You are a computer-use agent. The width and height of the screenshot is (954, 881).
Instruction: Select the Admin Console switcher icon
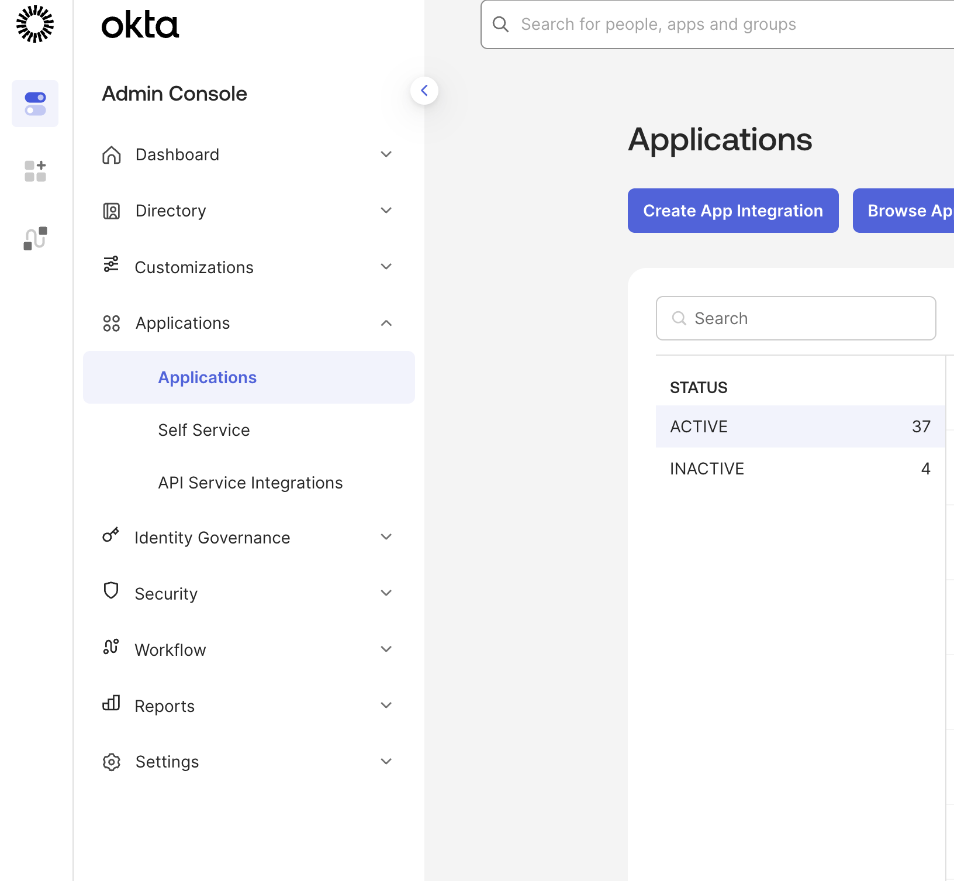pyautogui.click(x=35, y=103)
